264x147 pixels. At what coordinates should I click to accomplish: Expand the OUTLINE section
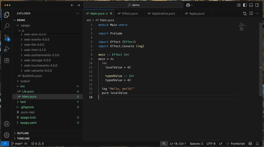click(48, 133)
